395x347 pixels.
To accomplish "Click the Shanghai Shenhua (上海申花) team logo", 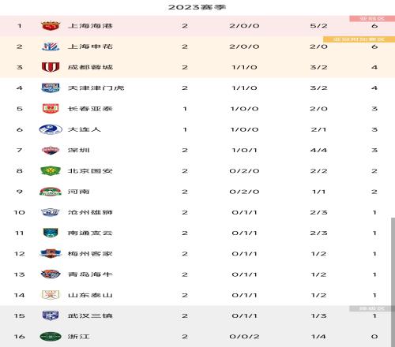I will coord(51,47).
